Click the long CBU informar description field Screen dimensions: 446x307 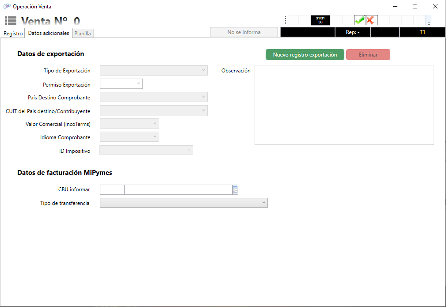click(178, 190)
